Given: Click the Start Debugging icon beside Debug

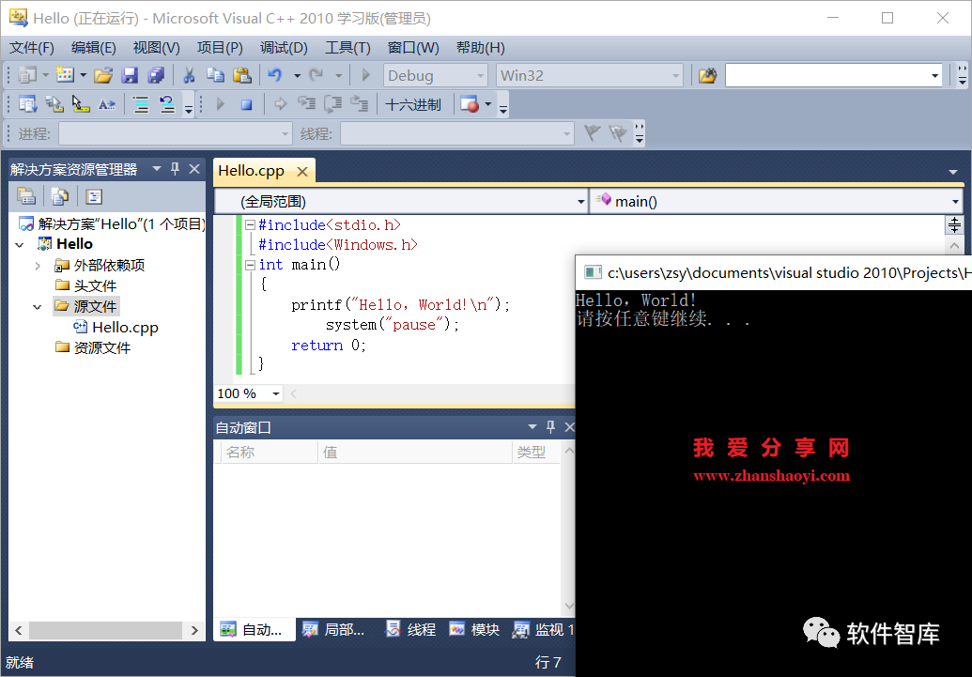Looking at the screenshot, I should click(365, 75).
